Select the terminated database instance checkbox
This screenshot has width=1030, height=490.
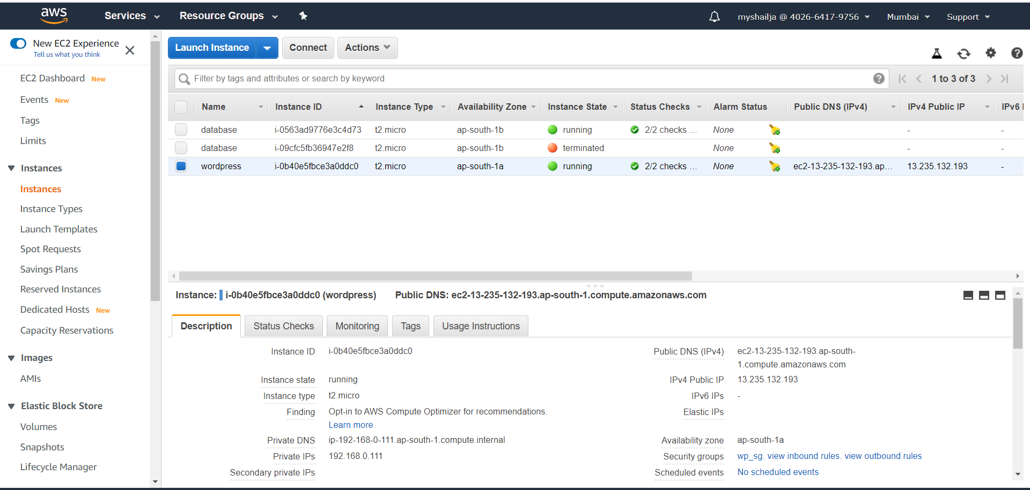(x=181, y=148)
